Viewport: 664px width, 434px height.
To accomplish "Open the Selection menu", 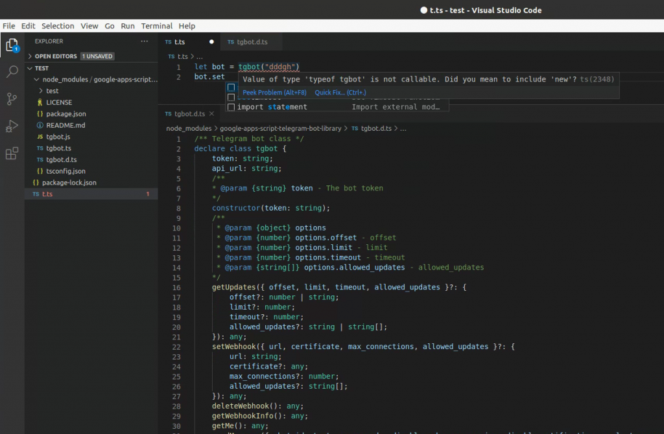I will click(58, 26).
